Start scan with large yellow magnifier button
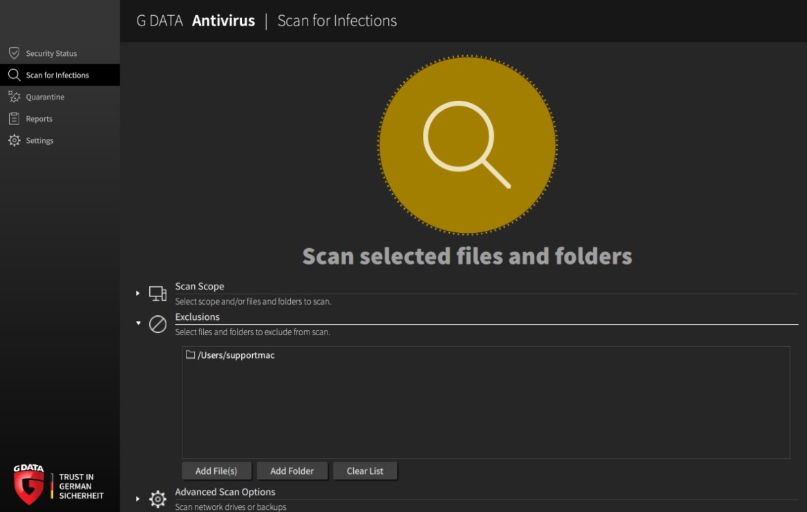Image resolution: width=807 pixels, height=512 pixels. 467,144
